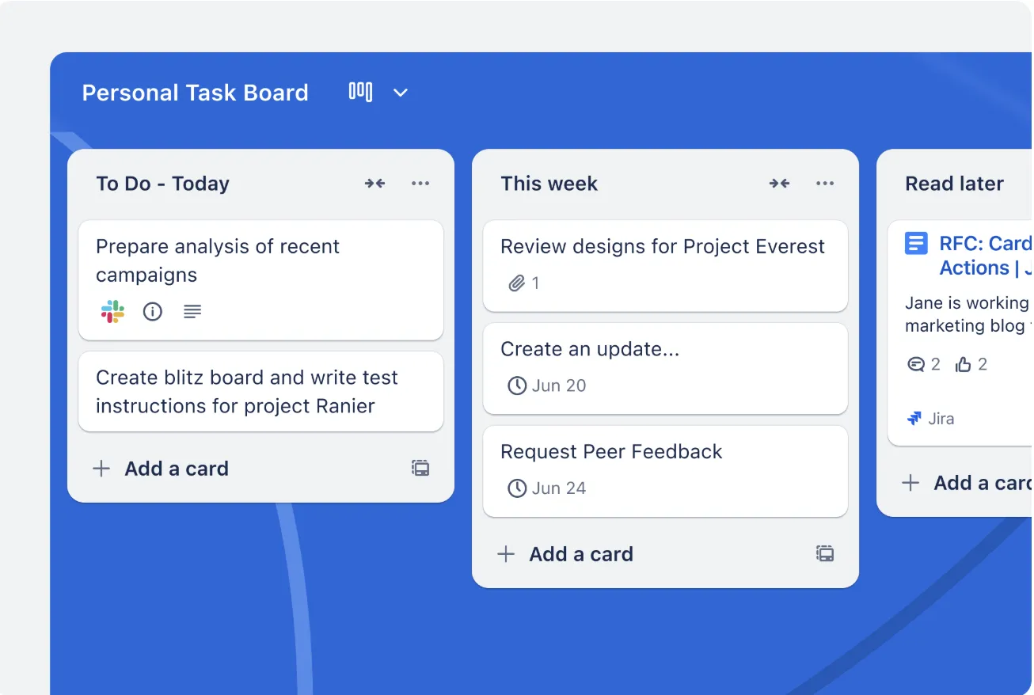Click the comments icon on RFC card
1034x695 pixels.
tap(916, 364)
